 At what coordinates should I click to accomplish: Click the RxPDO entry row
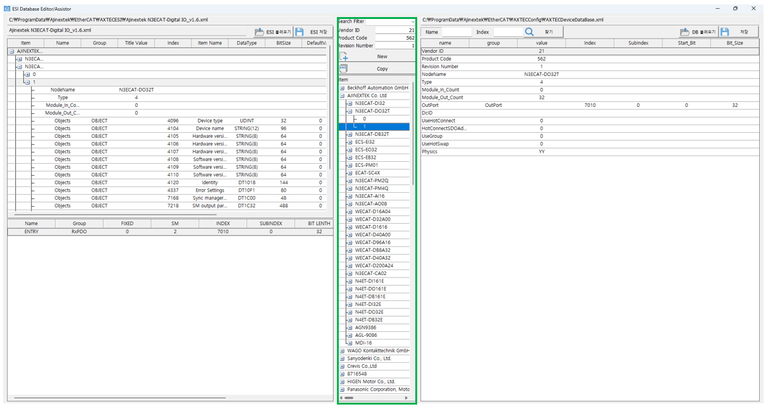170,232
